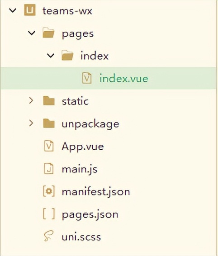Click the unpackage folder icon
This screenshot has width=218, height=256.
(49, 123)
